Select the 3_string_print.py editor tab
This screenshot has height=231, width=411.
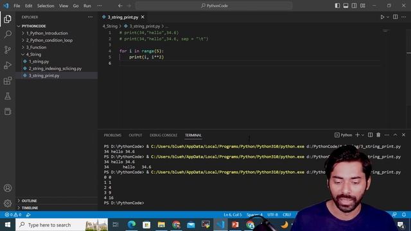123,17
